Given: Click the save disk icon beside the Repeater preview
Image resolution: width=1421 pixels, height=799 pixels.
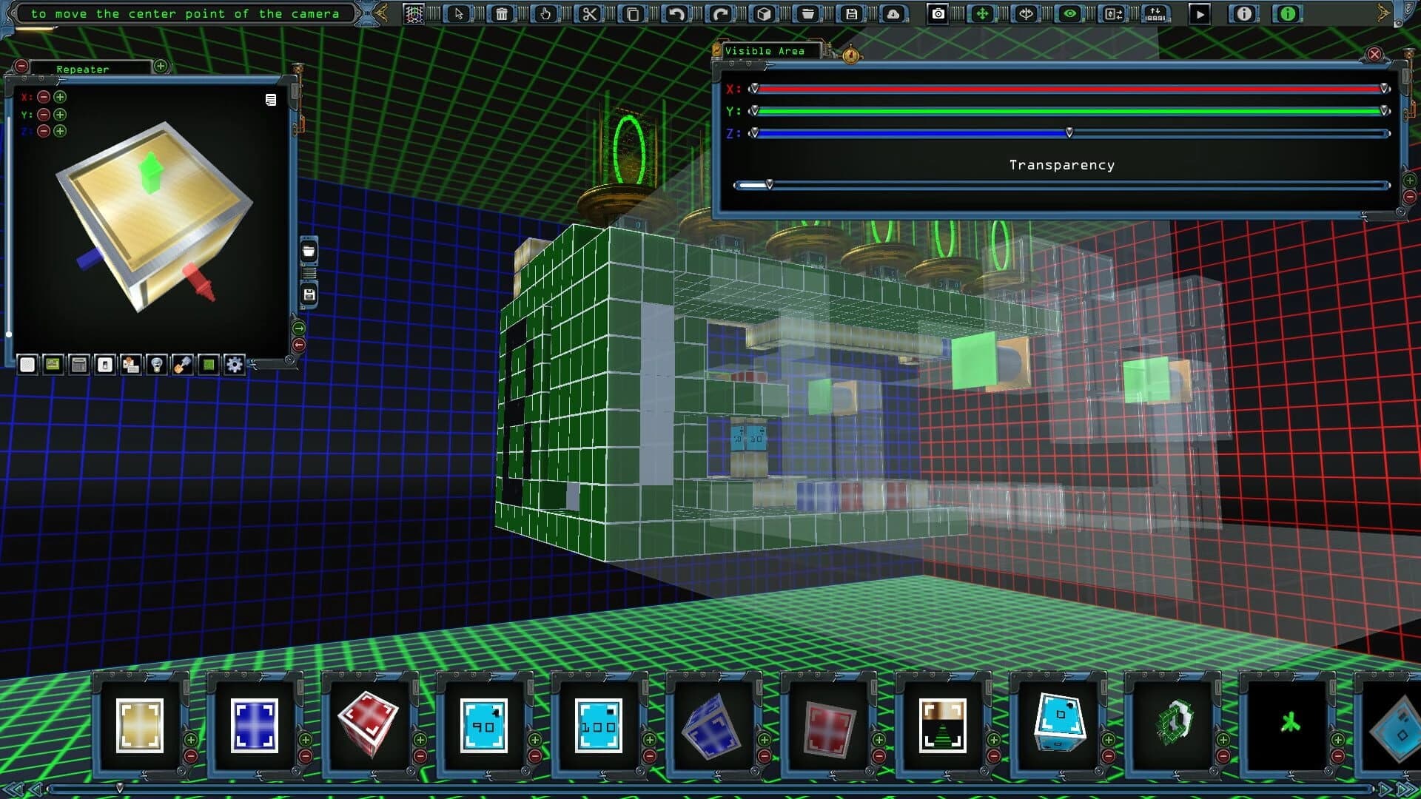Looking at the screenshot, I should click(x=309, y=294).
